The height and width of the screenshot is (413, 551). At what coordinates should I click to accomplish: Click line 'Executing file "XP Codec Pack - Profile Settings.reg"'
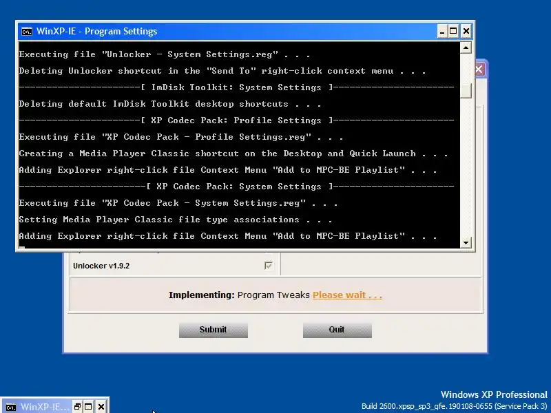point(181,137)
